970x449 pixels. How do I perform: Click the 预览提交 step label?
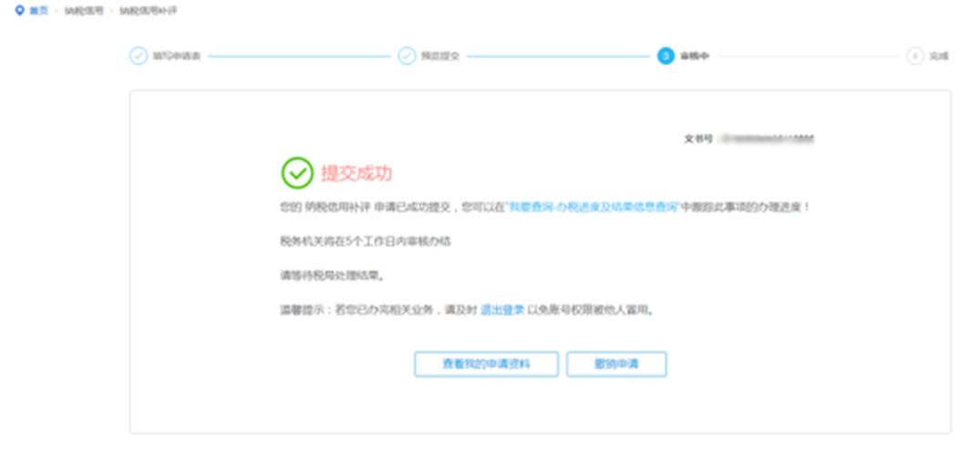point(440,56)
